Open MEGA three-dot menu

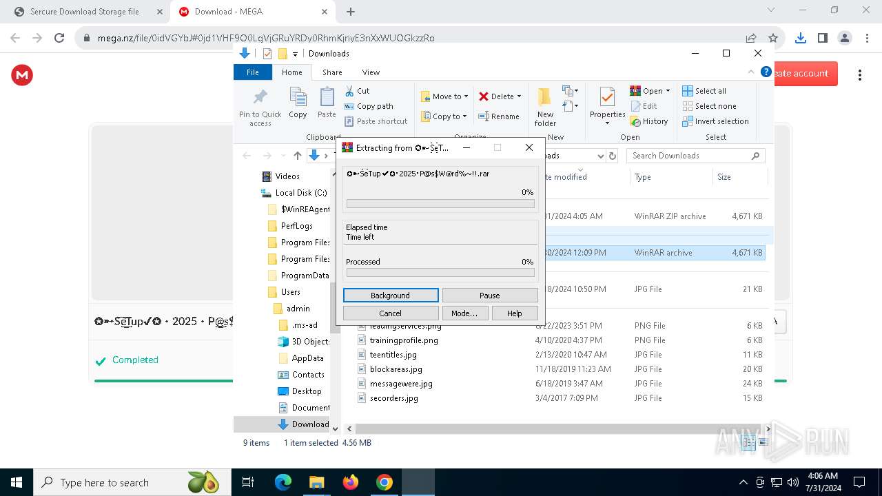[x=859, y=74]
